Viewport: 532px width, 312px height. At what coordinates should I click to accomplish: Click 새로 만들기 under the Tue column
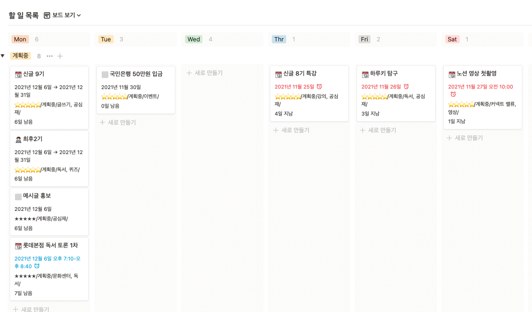(121, 123)
